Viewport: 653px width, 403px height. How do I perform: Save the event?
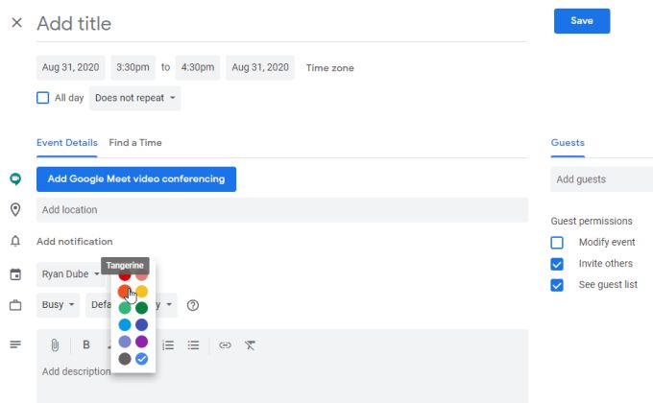pos(582,21)
